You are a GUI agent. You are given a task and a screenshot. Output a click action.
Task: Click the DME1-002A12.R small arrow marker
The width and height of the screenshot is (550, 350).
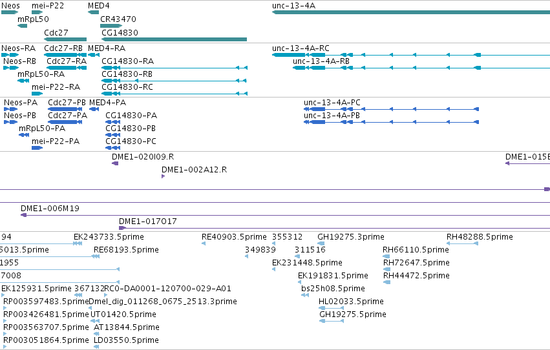pos(163,176)
